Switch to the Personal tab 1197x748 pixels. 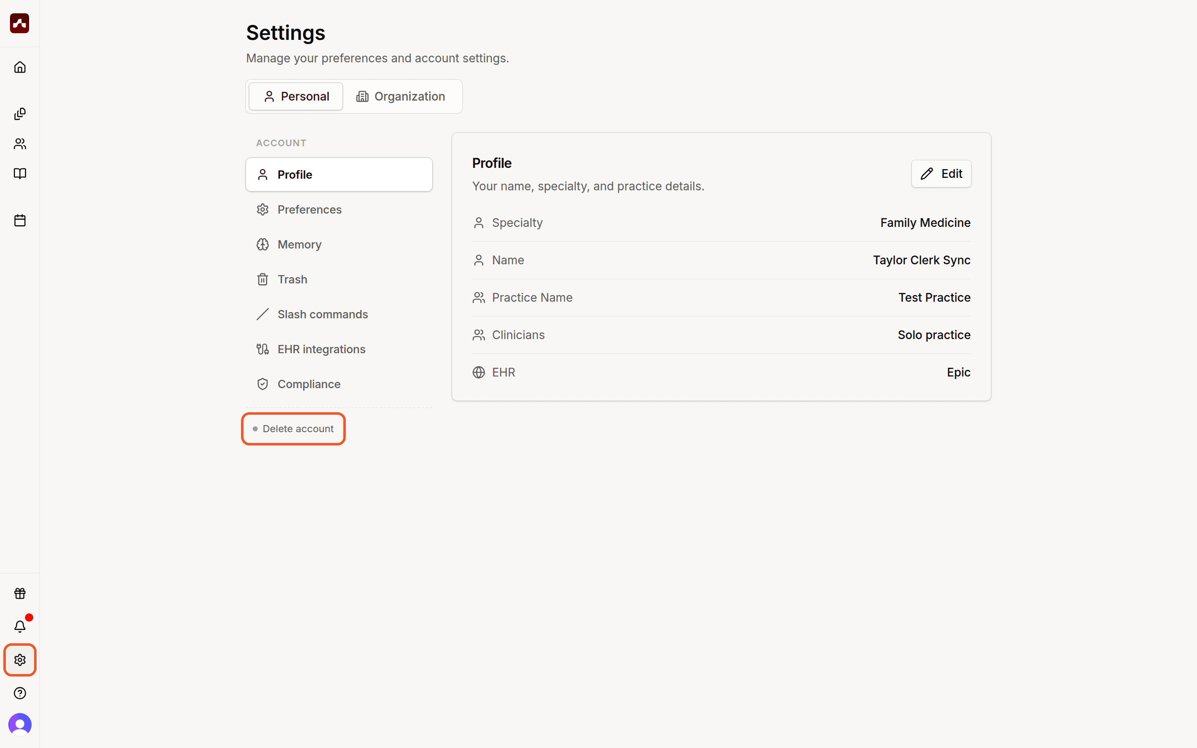point(296,96)
